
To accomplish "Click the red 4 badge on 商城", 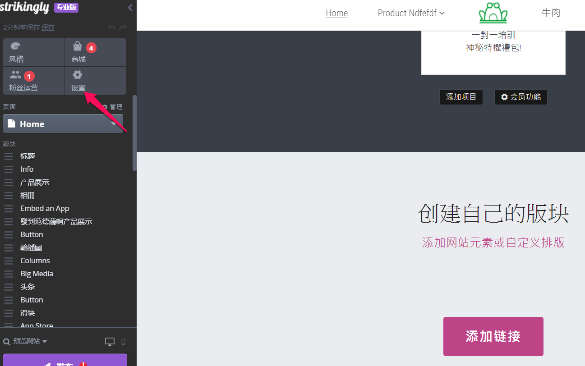I will pos(91,48).
